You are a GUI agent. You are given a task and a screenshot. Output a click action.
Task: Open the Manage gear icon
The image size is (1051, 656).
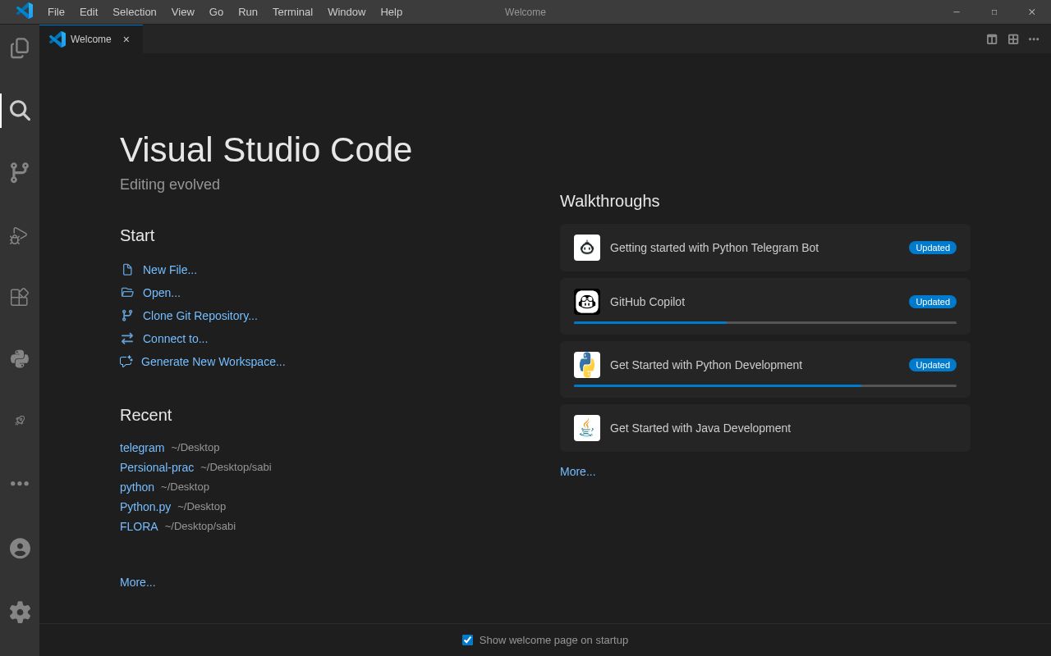tap(20, 612)
